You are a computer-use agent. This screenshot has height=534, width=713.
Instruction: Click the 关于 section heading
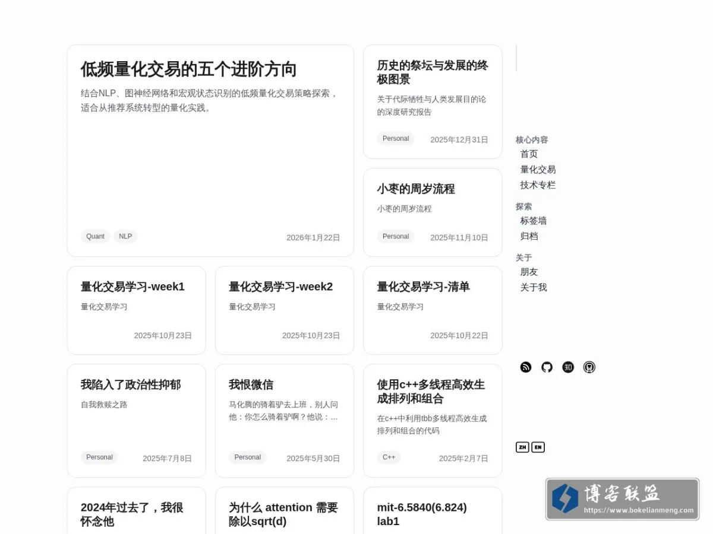click(x=524, y=258)
